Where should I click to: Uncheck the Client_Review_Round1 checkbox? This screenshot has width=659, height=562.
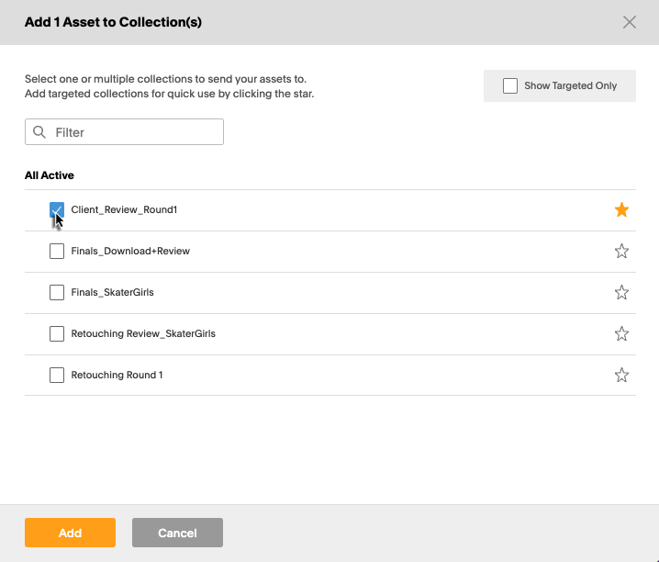pos(57,209)
